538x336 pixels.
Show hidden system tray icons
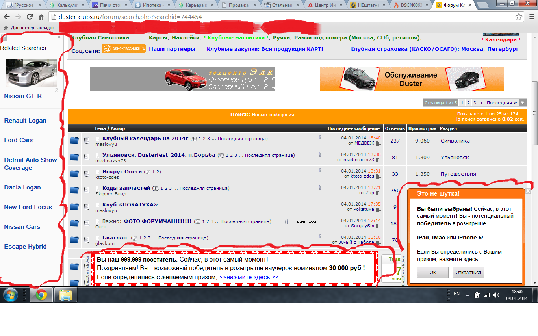click(x=468, y=295)
